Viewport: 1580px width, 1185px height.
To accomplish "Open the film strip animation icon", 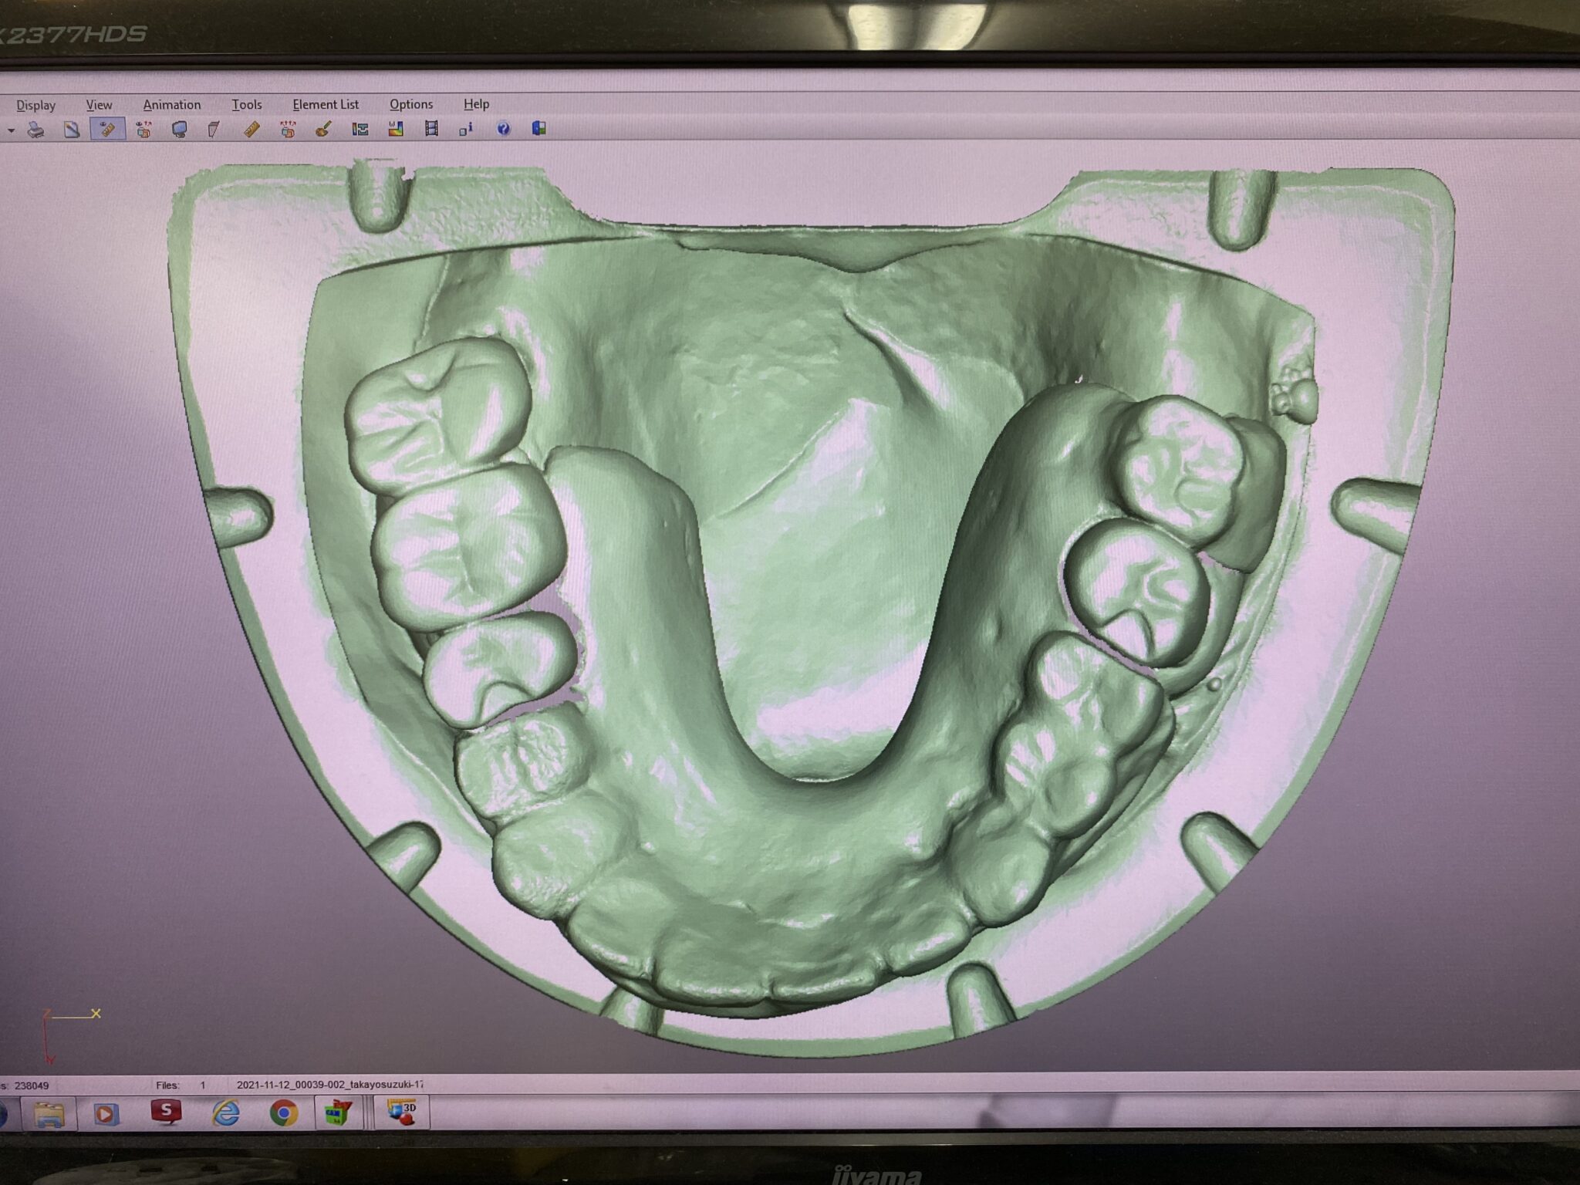I will tap(431, 129).
